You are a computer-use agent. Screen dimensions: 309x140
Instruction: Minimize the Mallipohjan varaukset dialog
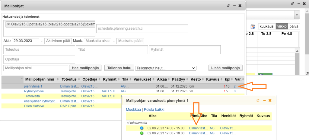tap(264, 100)
